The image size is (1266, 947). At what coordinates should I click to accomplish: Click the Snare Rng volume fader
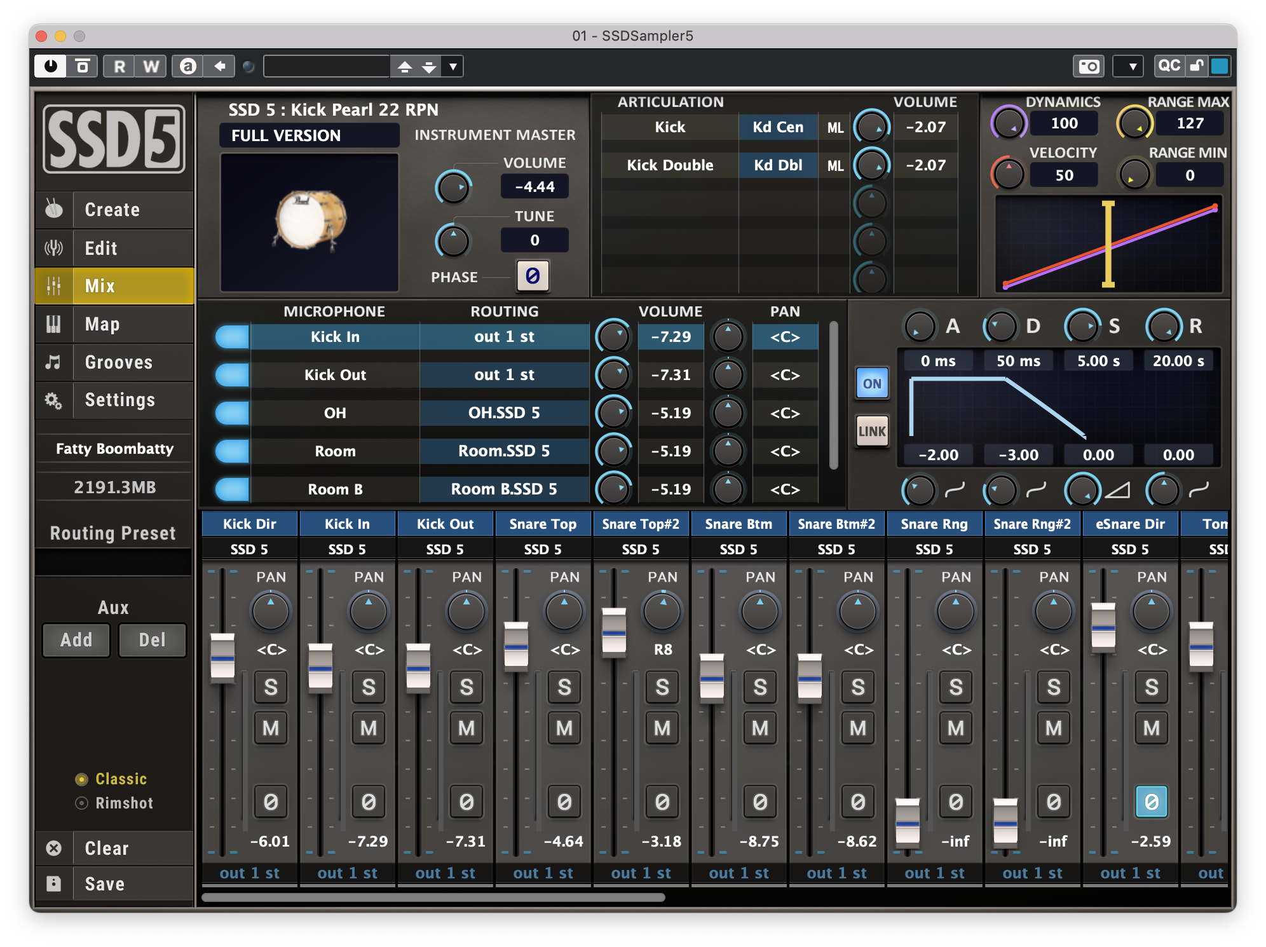coord(908,823)
